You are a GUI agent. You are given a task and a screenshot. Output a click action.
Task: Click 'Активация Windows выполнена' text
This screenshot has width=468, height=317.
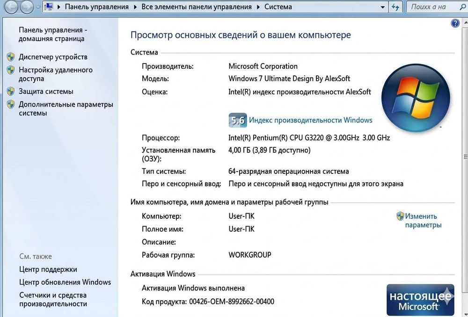(193, 288)
